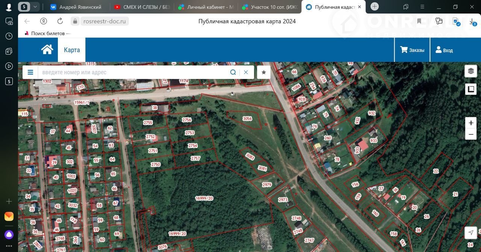Switch to the Андрей Язвинский tab

click(x=76, y=7)
